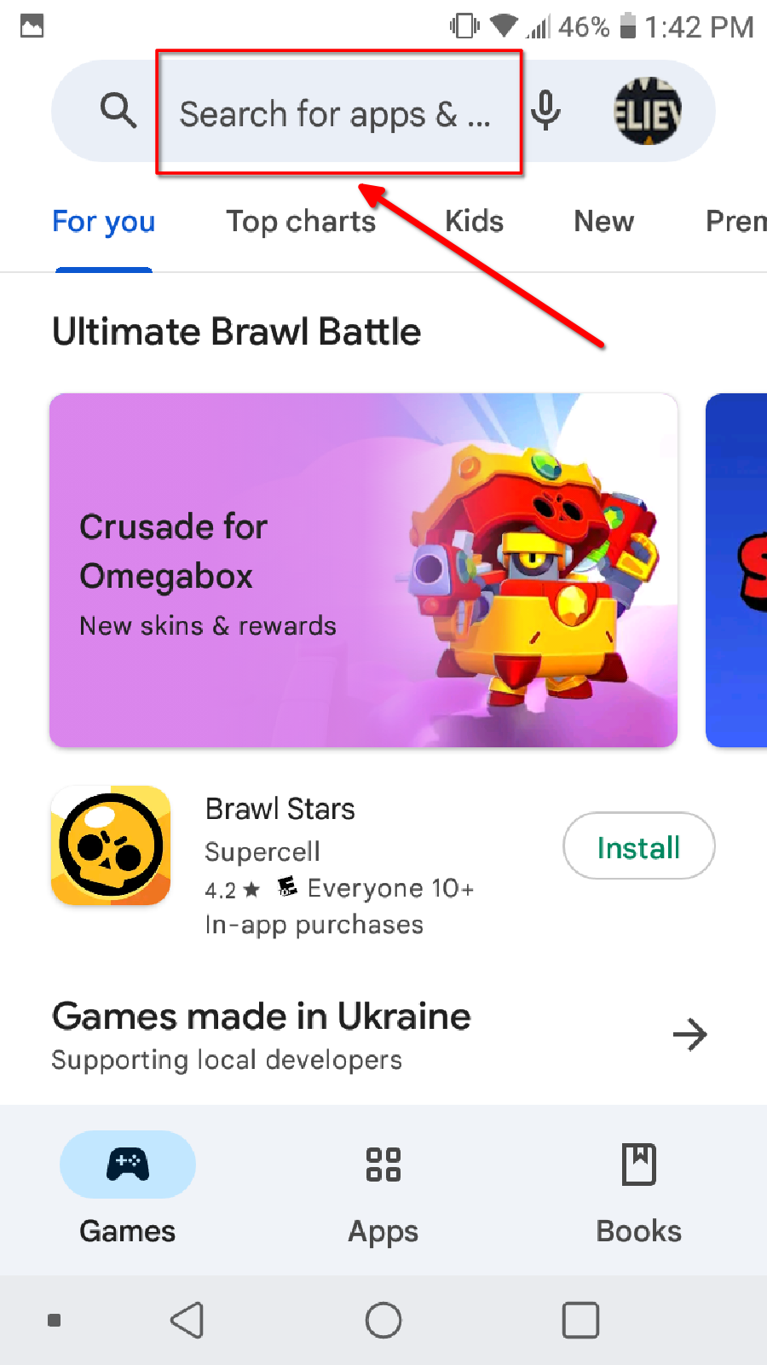Install Brawl Stars
Screen dimensions: 767x1365
639,845
